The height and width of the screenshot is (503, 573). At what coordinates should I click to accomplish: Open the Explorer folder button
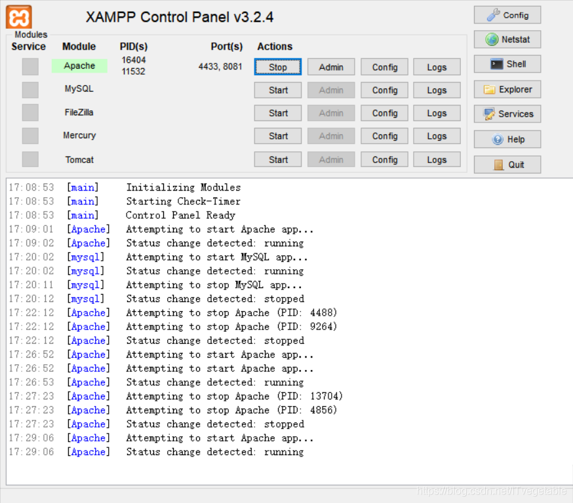[x=507, y=90]
